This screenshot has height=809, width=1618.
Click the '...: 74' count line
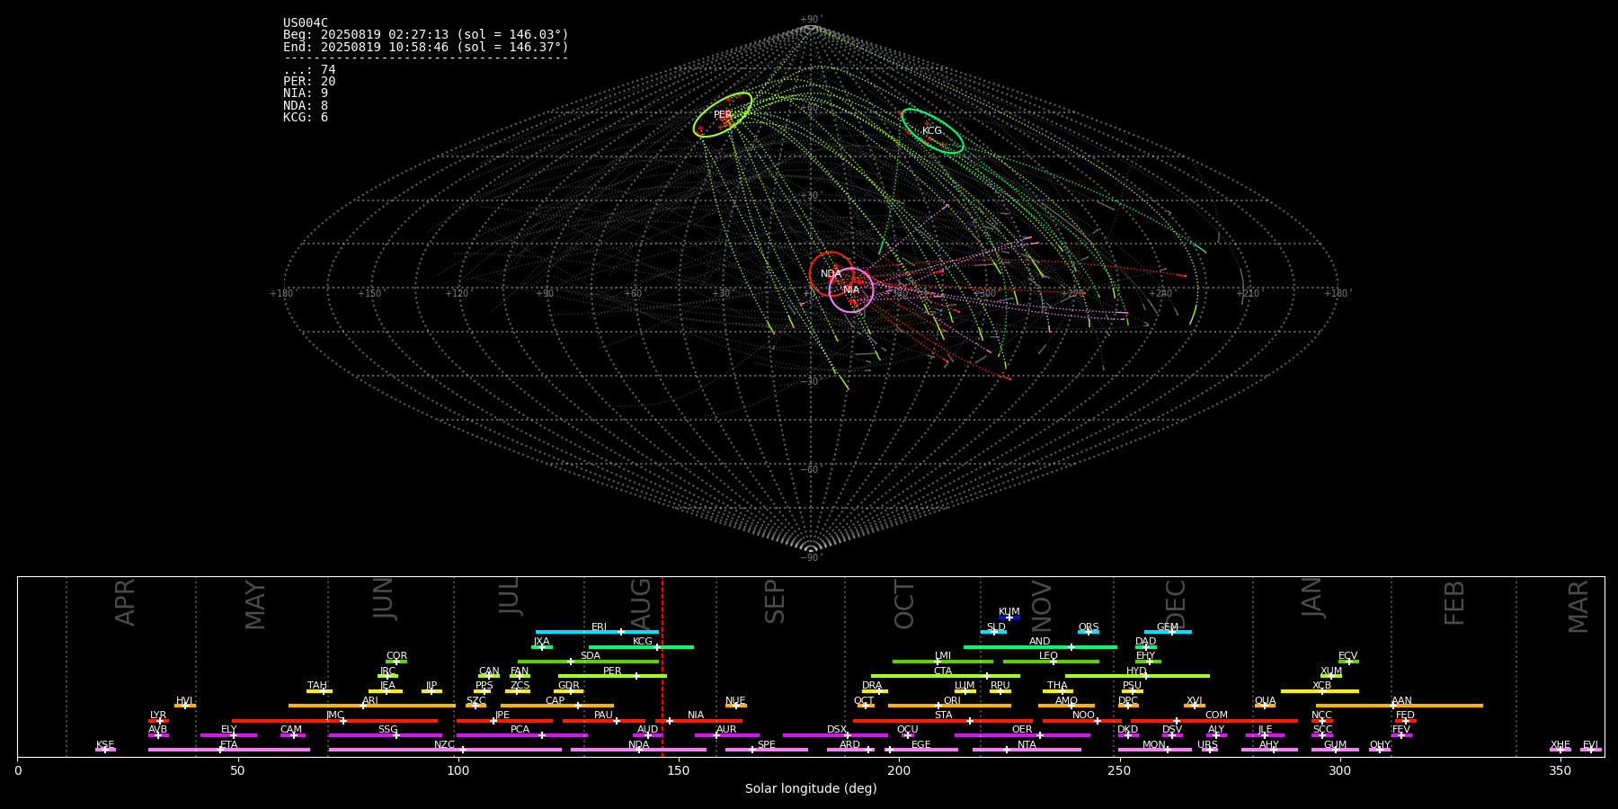point(309,70)
